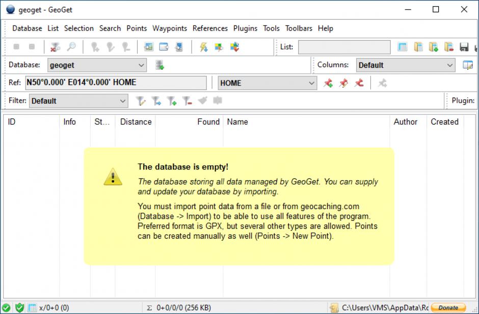The width and height of the screenshot is (479, 314).
Task: Click the floppy disk save list icon
Action: coord(464,47)
